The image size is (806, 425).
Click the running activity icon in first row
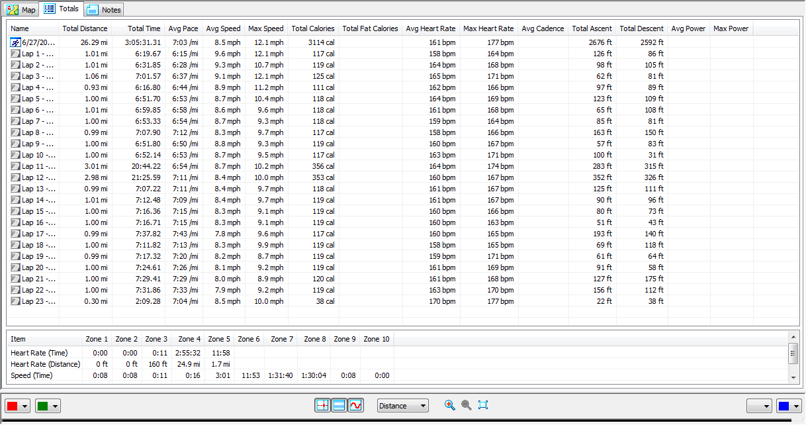point(15,42)
